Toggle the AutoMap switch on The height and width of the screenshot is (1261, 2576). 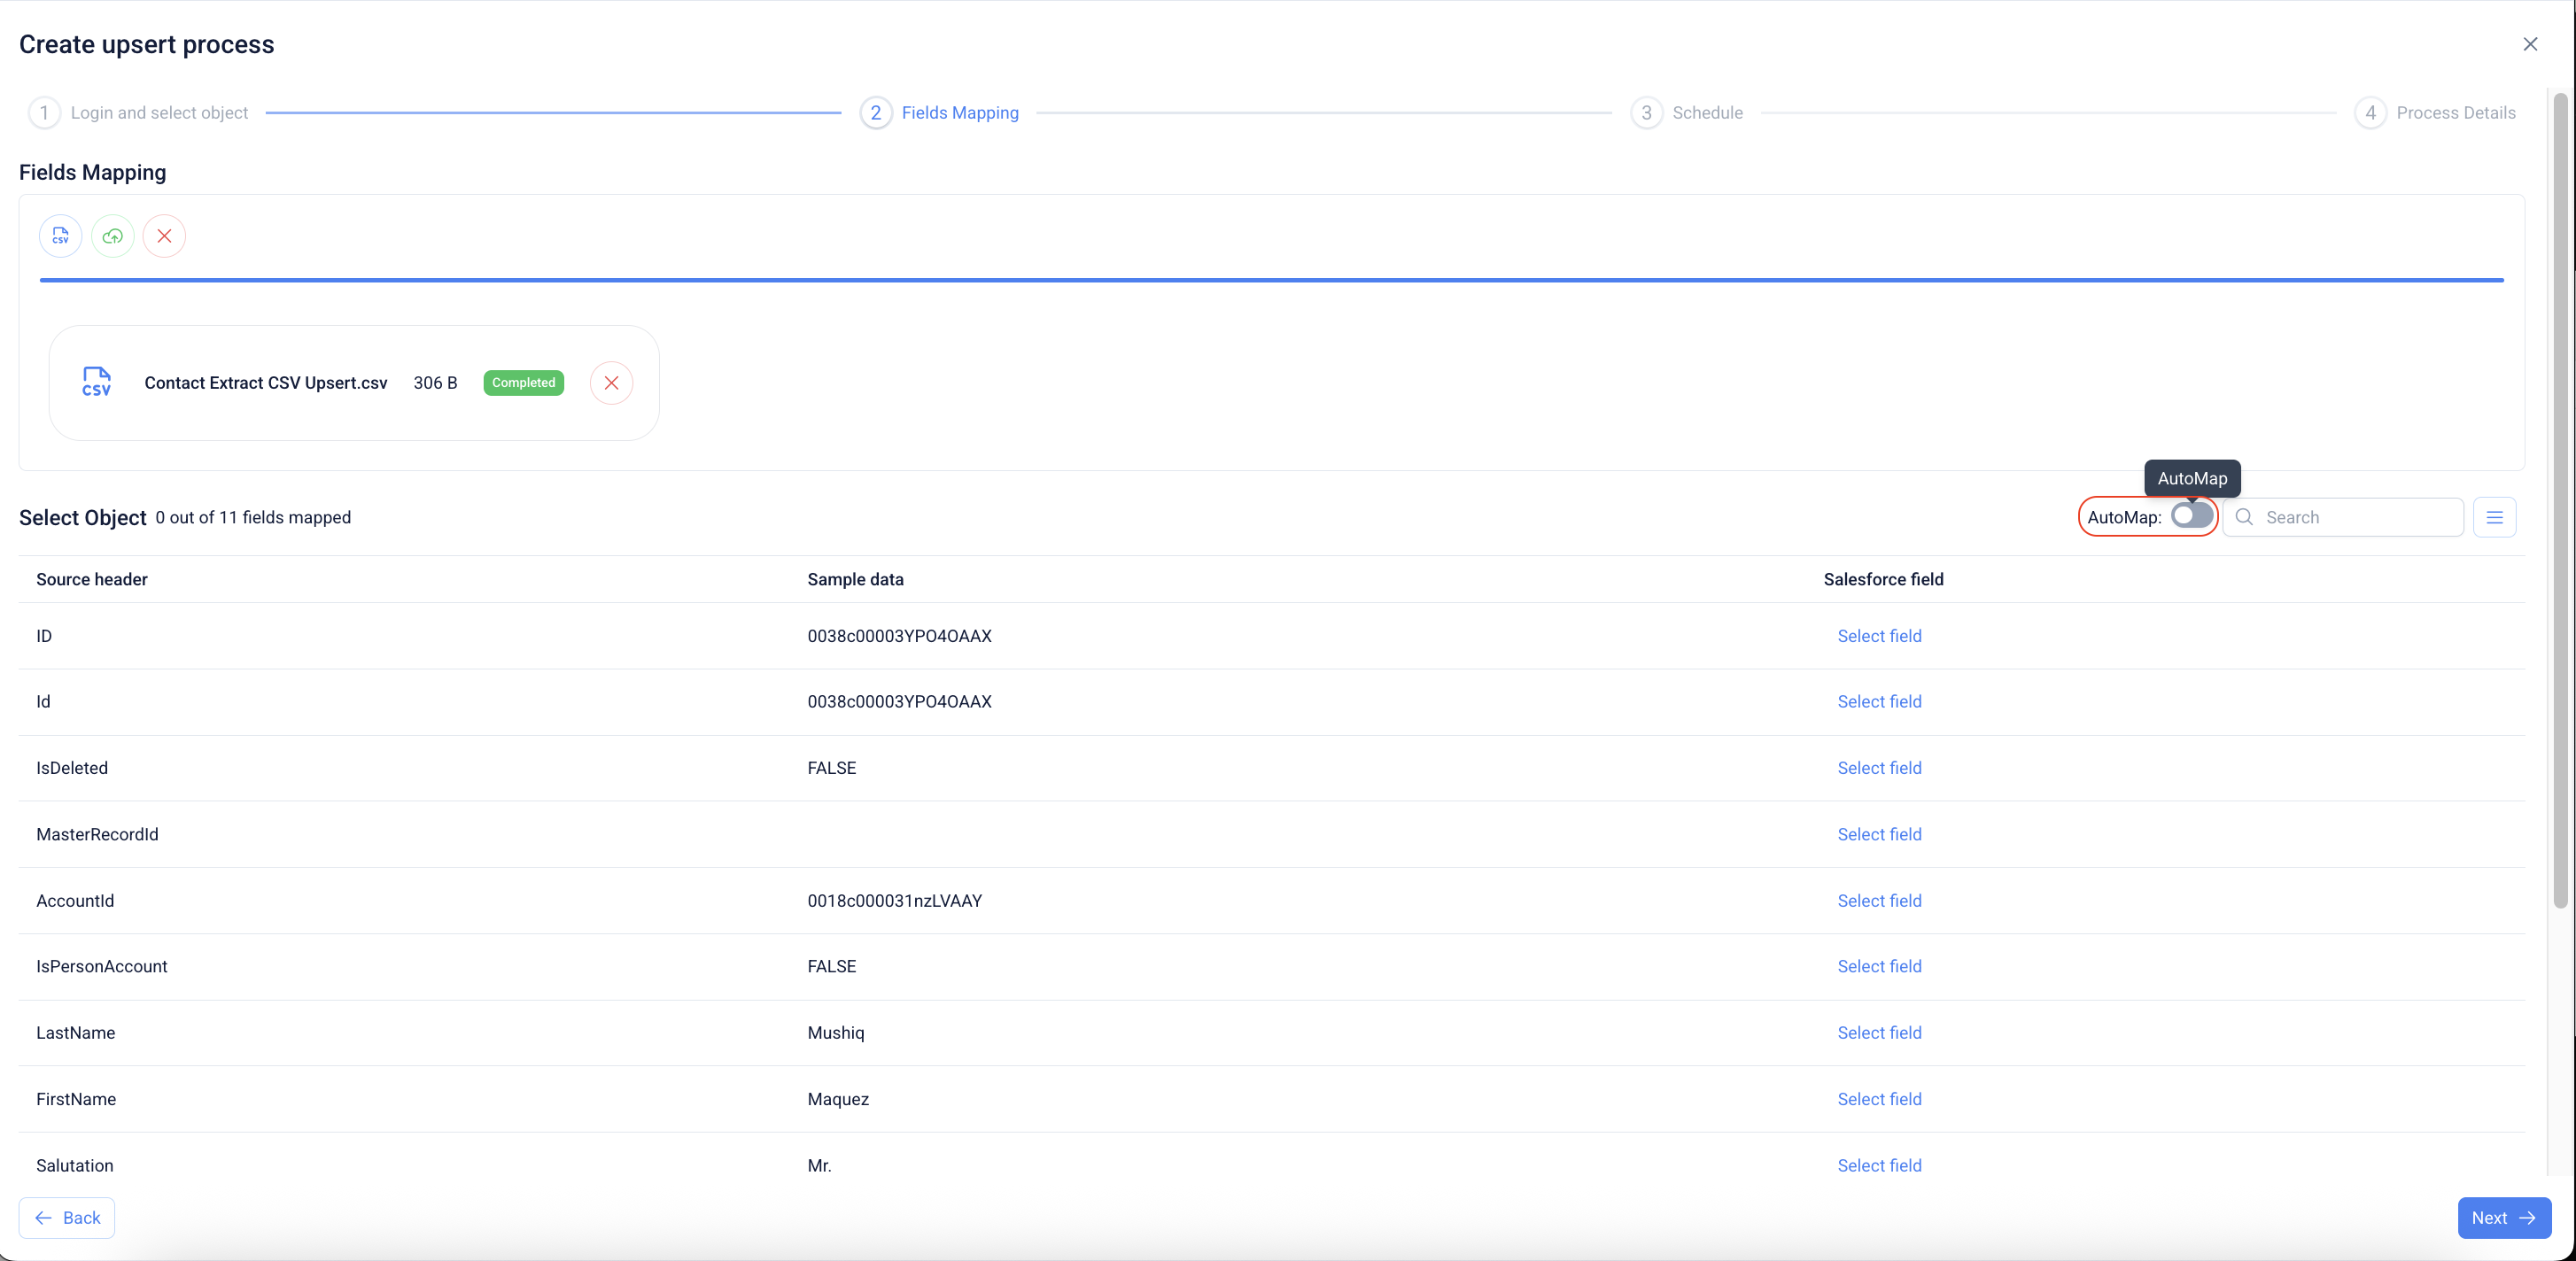coord(2191,516)
